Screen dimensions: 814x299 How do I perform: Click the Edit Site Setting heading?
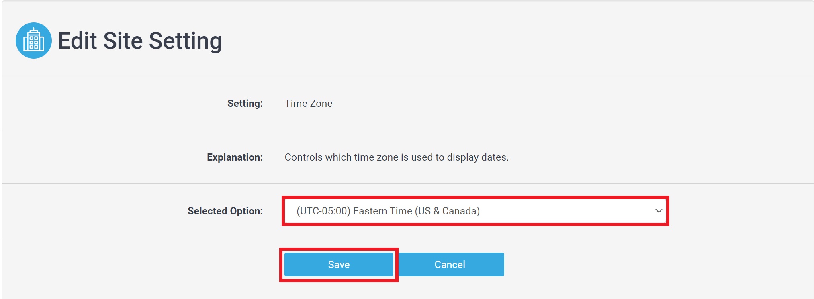click(140, 39)
